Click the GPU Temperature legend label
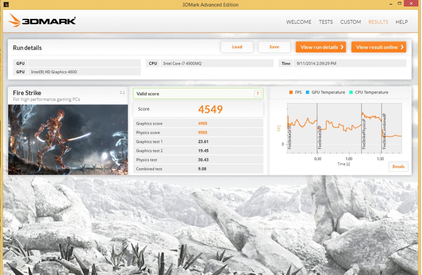Screen dimensions: 422x275 pos(328,93)
